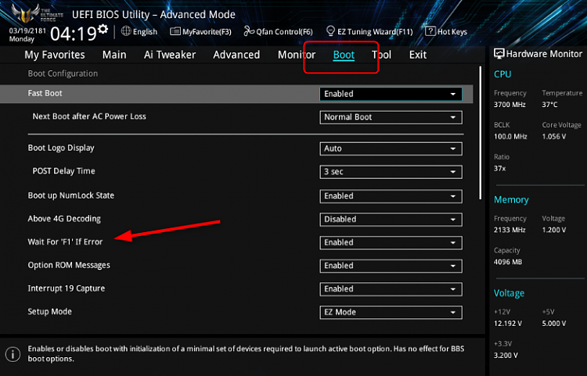Expand Next Boot after AC Power Loss dropdown
The image size is (587, 376).
391,117
